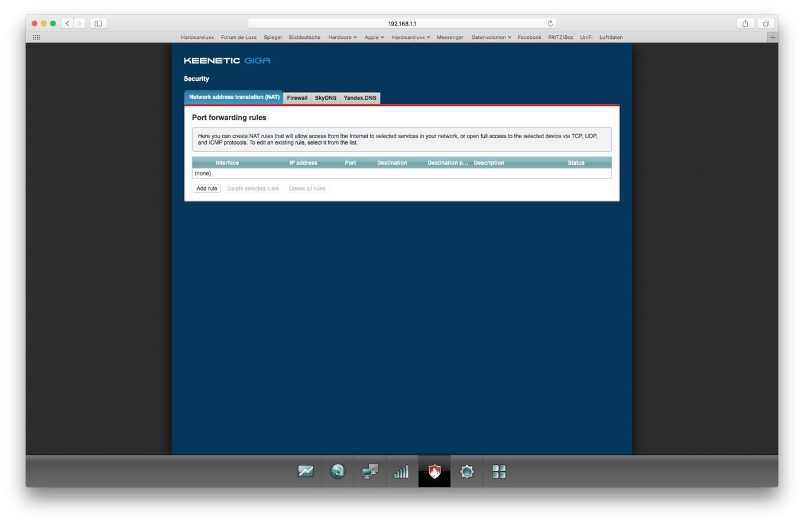The height and width of the screenshot is (524, 804).
Task: Open the Favorites grid dots icon
Action: click(36, 37)
